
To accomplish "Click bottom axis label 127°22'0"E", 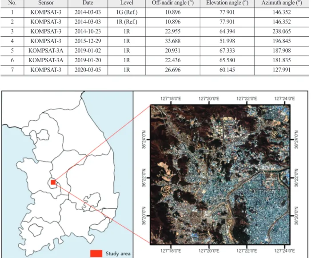I will point(247,251).
